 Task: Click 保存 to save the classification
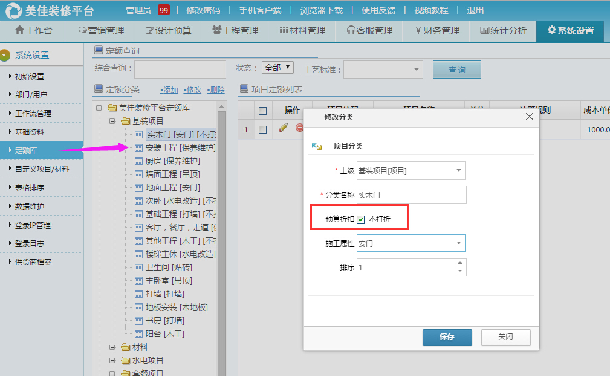tap(447, 338)
